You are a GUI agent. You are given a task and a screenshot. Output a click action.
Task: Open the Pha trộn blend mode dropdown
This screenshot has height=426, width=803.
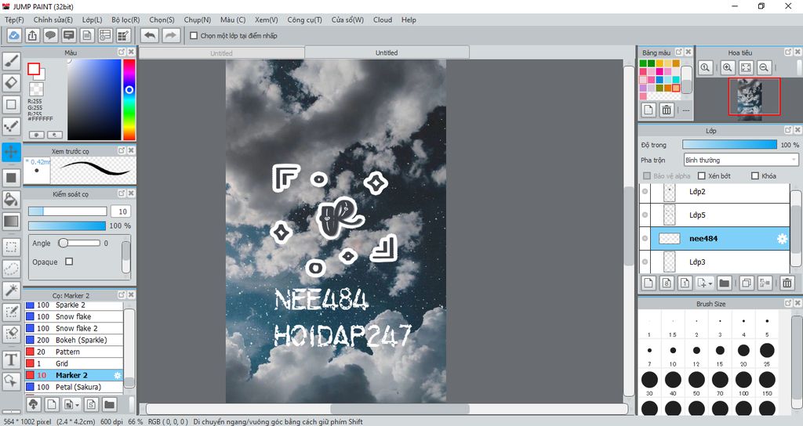click(x=741, y=160)
